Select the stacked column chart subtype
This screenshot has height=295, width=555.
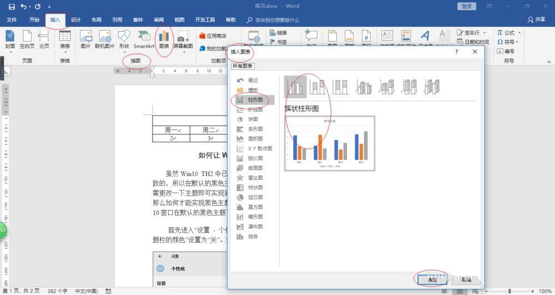[x=317, y=87]
